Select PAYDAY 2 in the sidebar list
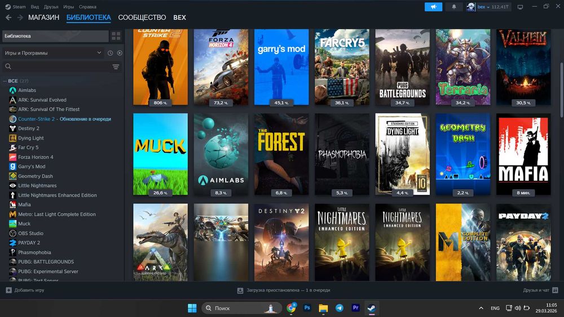 [29, 243]
